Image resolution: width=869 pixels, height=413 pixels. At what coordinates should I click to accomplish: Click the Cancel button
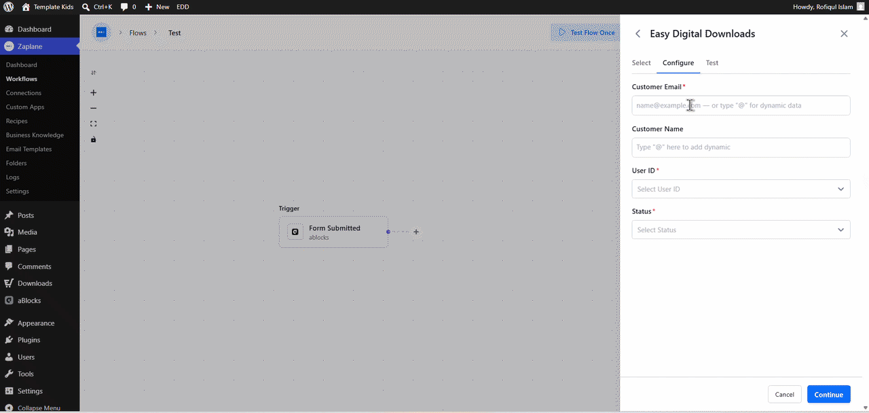pos(784,394)
